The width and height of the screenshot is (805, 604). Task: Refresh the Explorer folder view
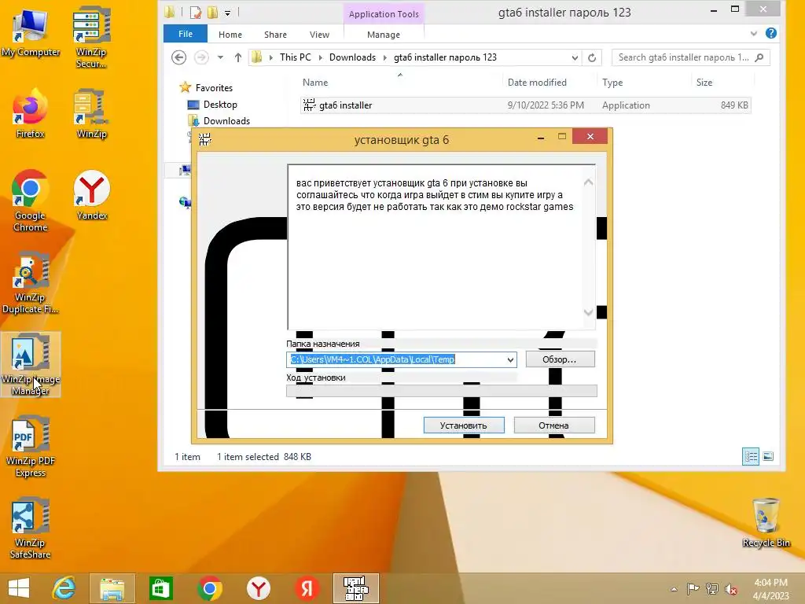tap(592, 57)
